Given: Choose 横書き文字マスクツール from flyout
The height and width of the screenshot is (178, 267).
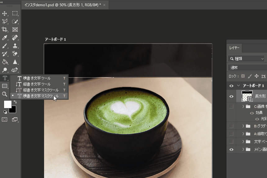Looking at the screenshot, I should [39, 96].
